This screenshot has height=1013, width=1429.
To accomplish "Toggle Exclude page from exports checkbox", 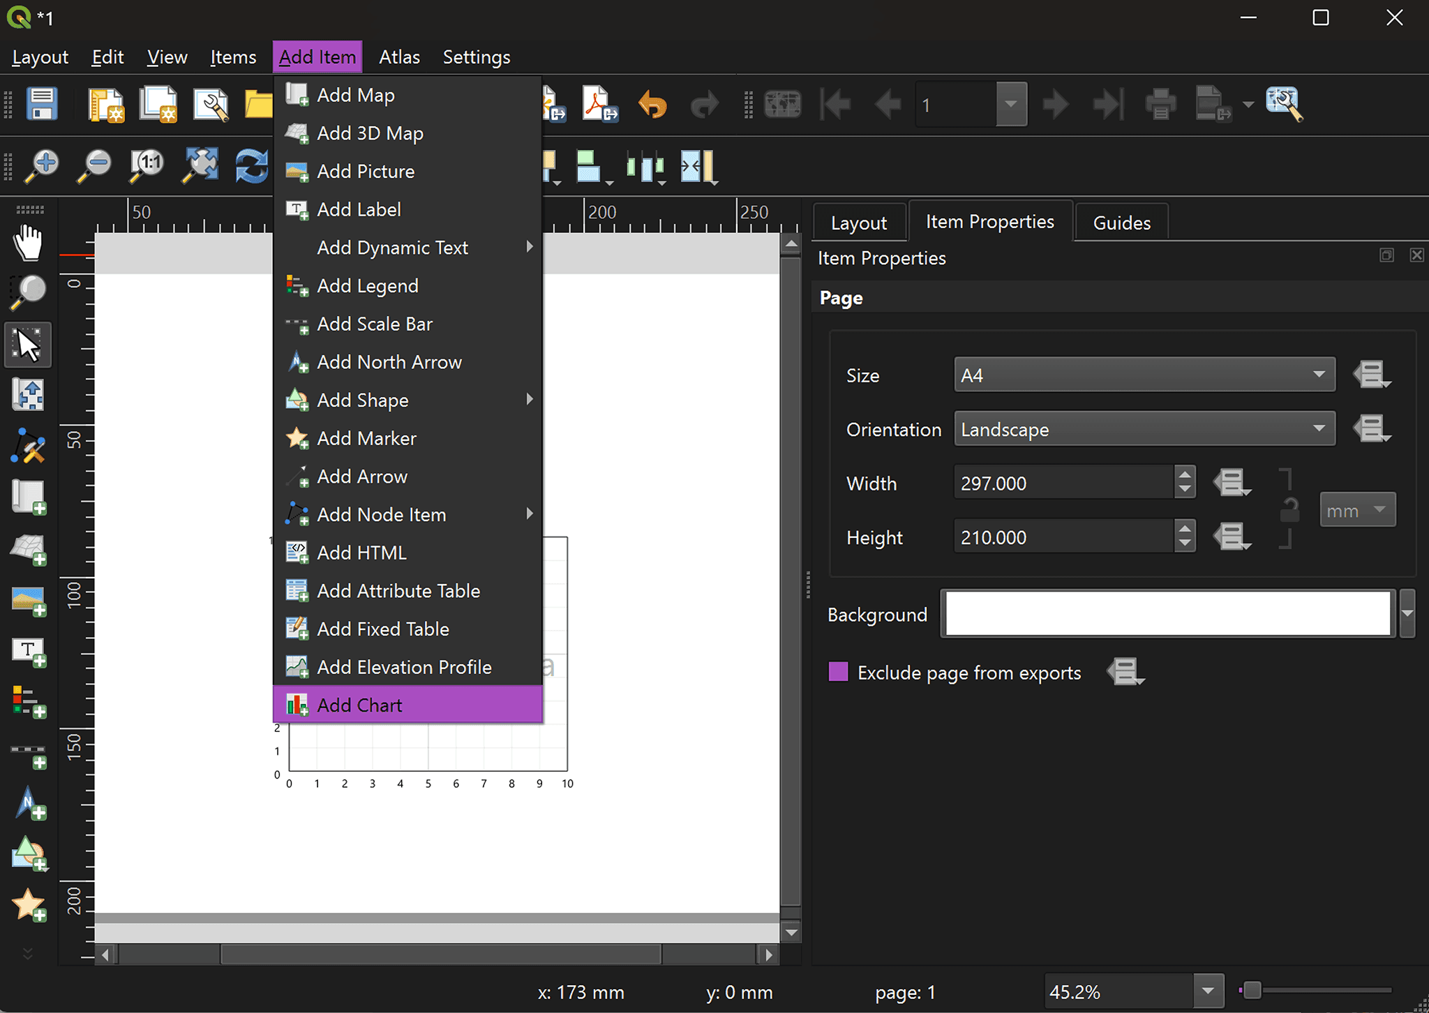I will 838,672.
